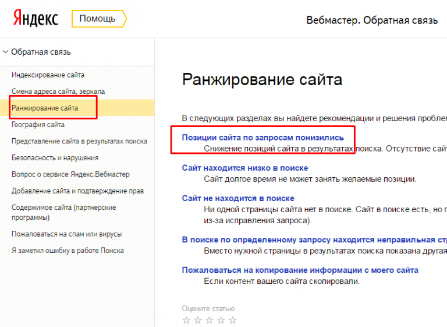This screenshot has height=327, width=447.
Task: Rate the article with fifth star
Action: [x=233, y=320]
